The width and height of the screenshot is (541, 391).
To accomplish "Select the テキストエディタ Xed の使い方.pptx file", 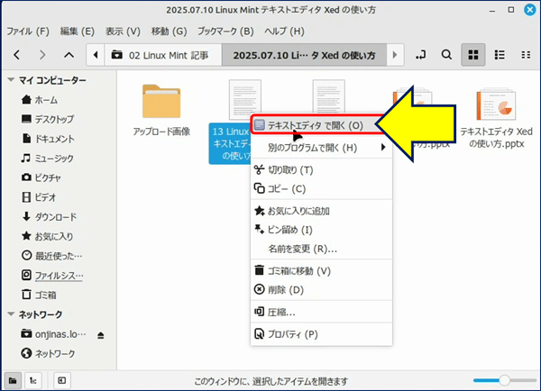I will pyautogui.click(x=496, y=119).
